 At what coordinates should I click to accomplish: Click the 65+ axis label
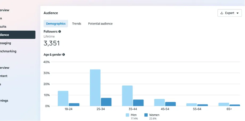(229, 109)
